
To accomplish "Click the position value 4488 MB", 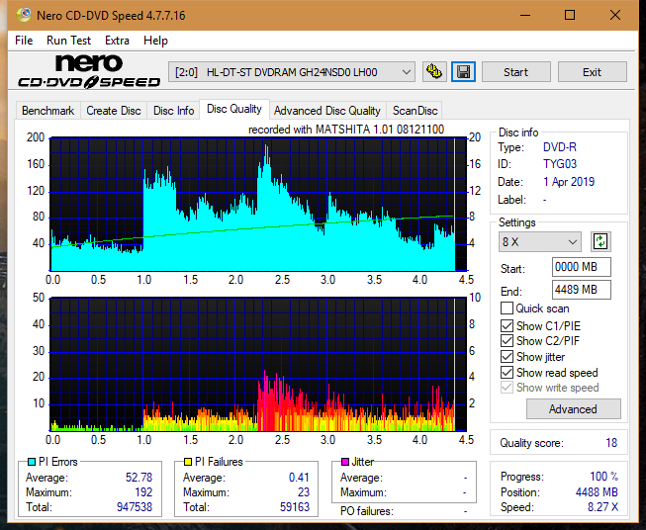I will pyautogui.click(x=597, y=492).
